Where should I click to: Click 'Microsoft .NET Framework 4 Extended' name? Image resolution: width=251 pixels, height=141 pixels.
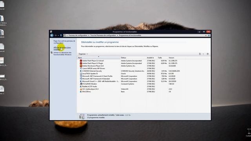[x=96, y=79]
